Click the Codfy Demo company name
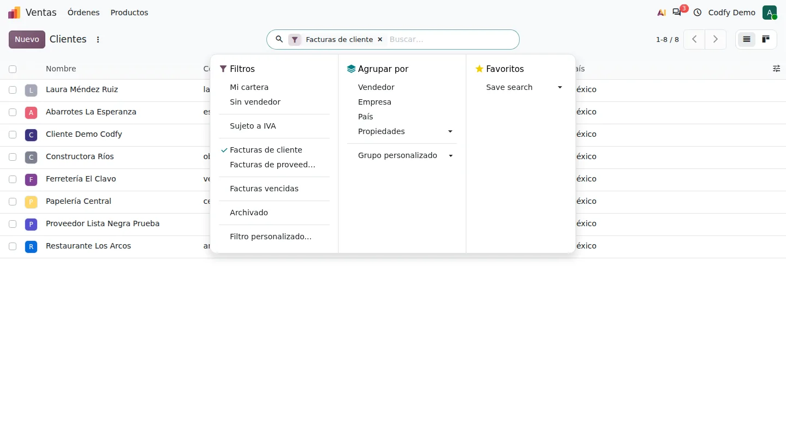The height and width of the screenshot is (436, 786). point(732,13)
